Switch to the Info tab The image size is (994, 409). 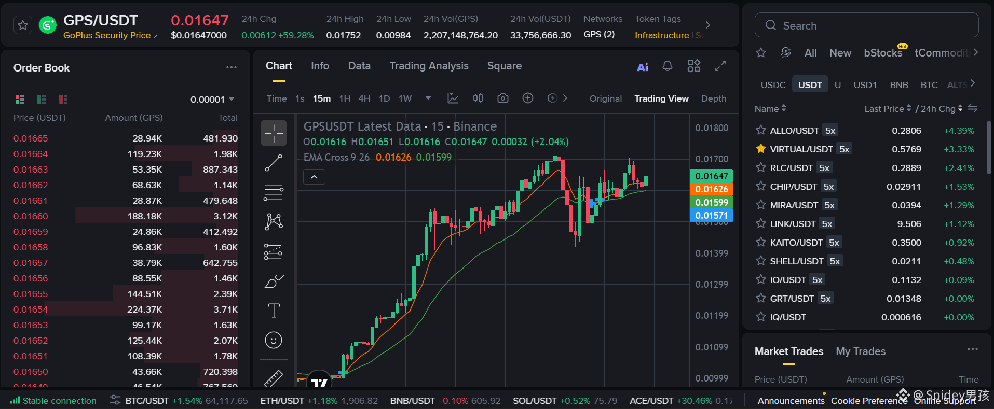(320, 66)
